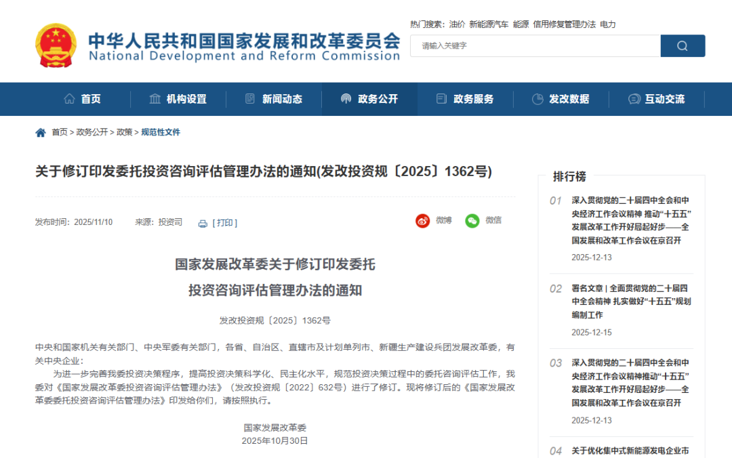This screenshot has width=732, height=458.
Task: Click the search magnifier button
Action: point(683,46)
